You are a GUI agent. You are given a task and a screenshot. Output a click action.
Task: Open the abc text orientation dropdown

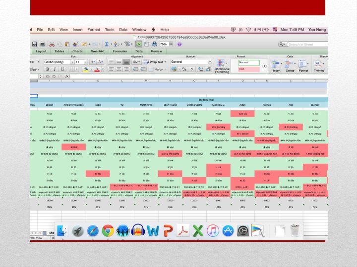coord(136,62)
